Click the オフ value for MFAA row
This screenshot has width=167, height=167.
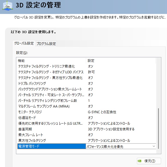point(90,106)
